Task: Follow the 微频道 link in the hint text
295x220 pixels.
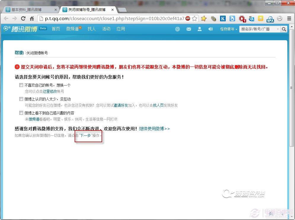Action: pos(34,119)
